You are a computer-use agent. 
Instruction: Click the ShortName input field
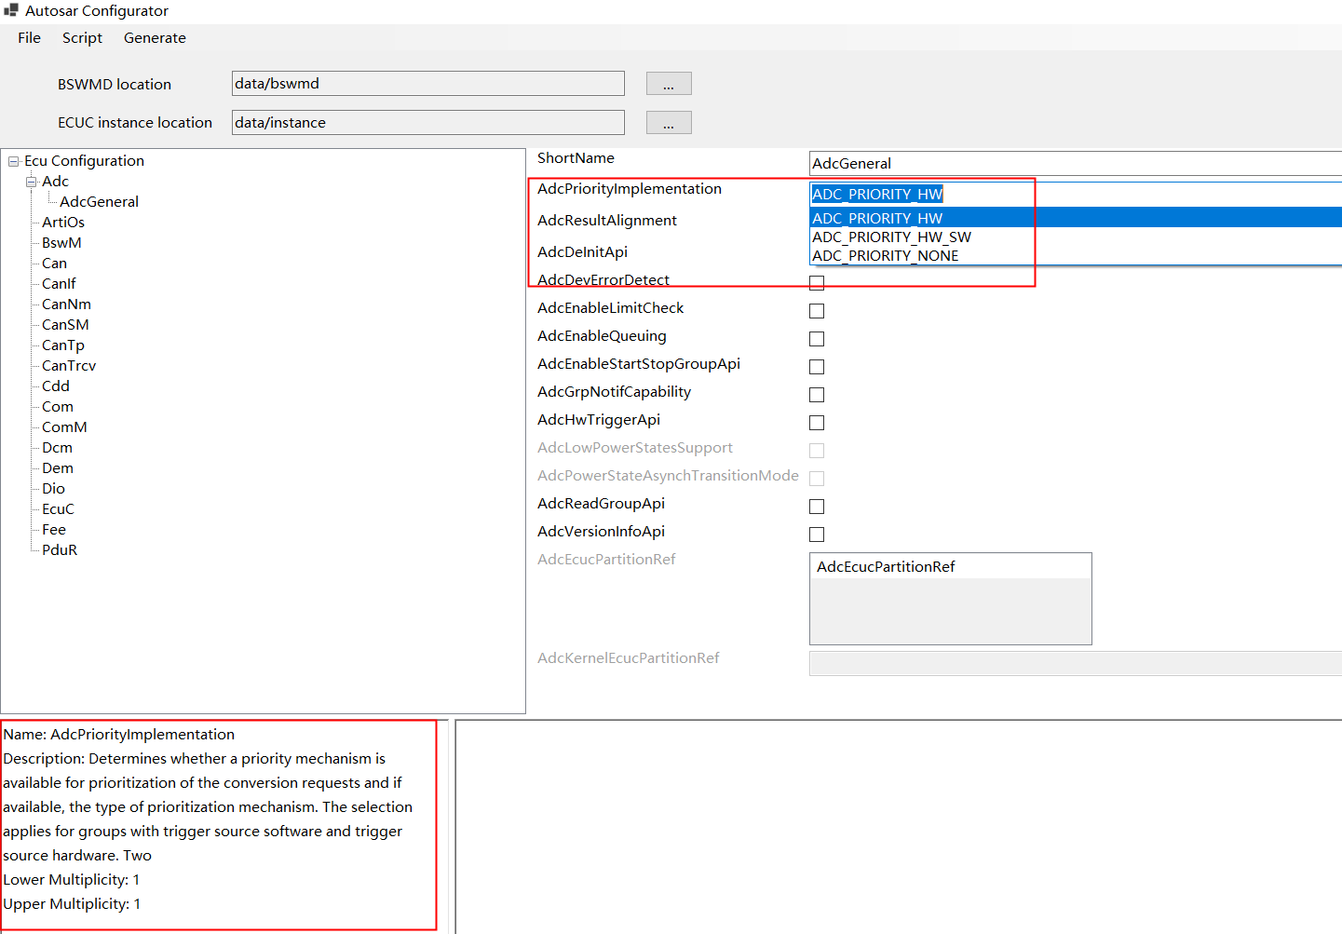tap(1076, 163)
